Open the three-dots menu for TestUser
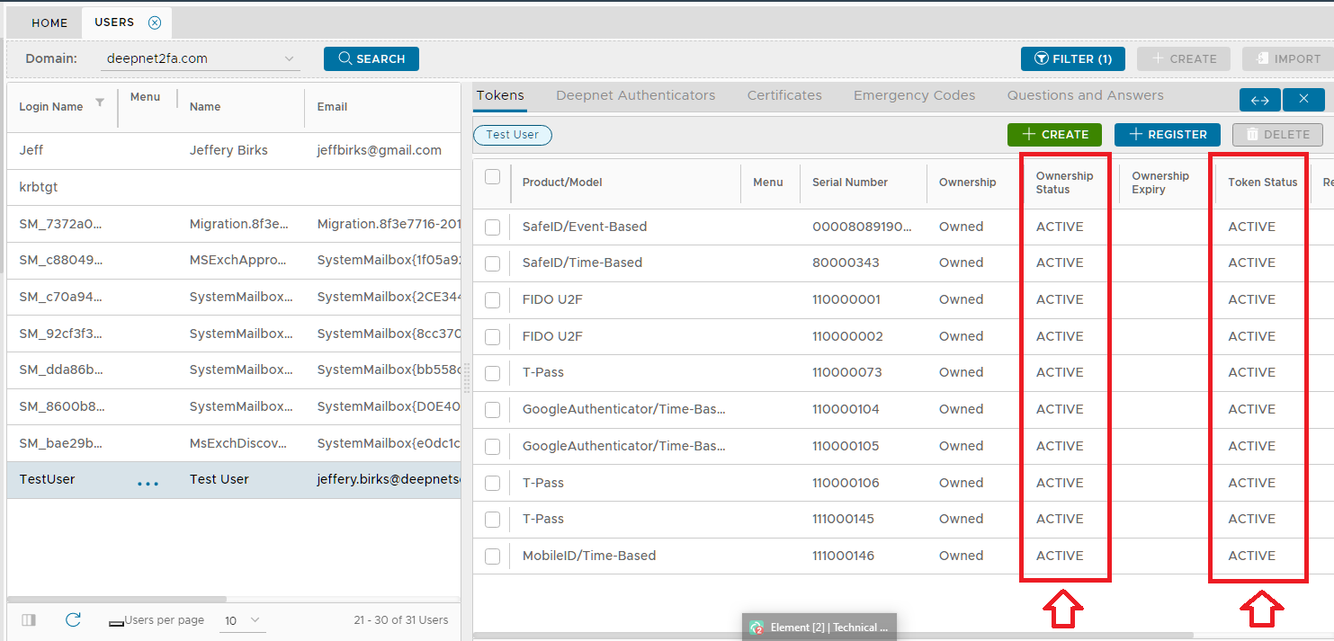The height and width of the screenshot is (641, 1334). (x=148, y=483)
